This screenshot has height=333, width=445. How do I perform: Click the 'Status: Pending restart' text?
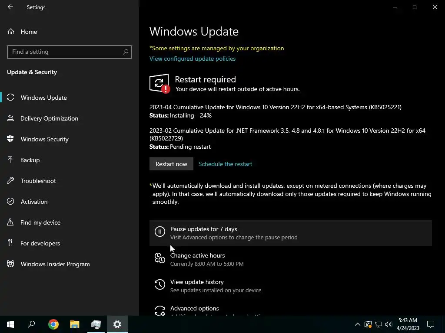pyautogui.click(x=180, y=147)
